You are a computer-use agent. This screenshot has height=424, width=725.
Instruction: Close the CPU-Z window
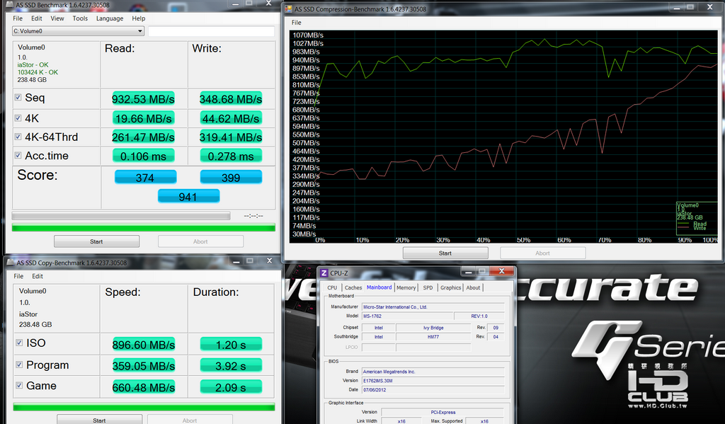(502, 271)
